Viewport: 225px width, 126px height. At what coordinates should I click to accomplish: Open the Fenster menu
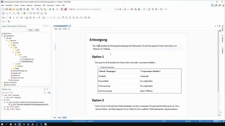pos(58,5)
